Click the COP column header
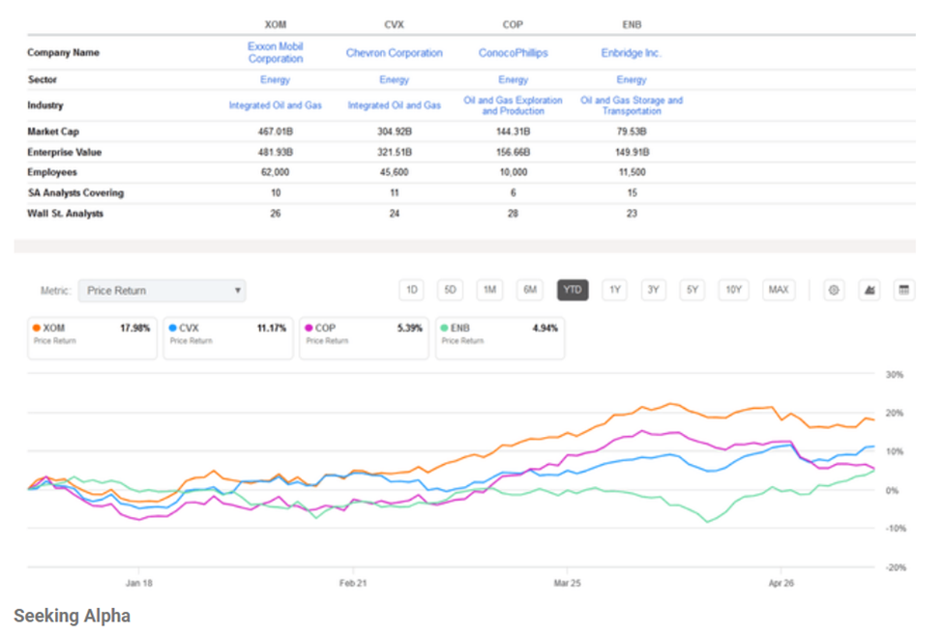The height and width of the screenshot is (636, 943). (513, 24)
